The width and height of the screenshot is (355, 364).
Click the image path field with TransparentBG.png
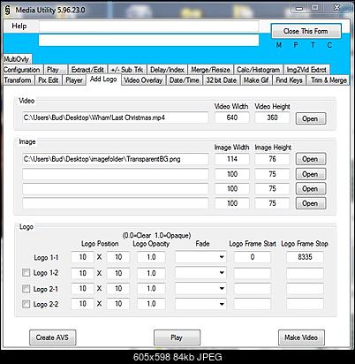116,159
